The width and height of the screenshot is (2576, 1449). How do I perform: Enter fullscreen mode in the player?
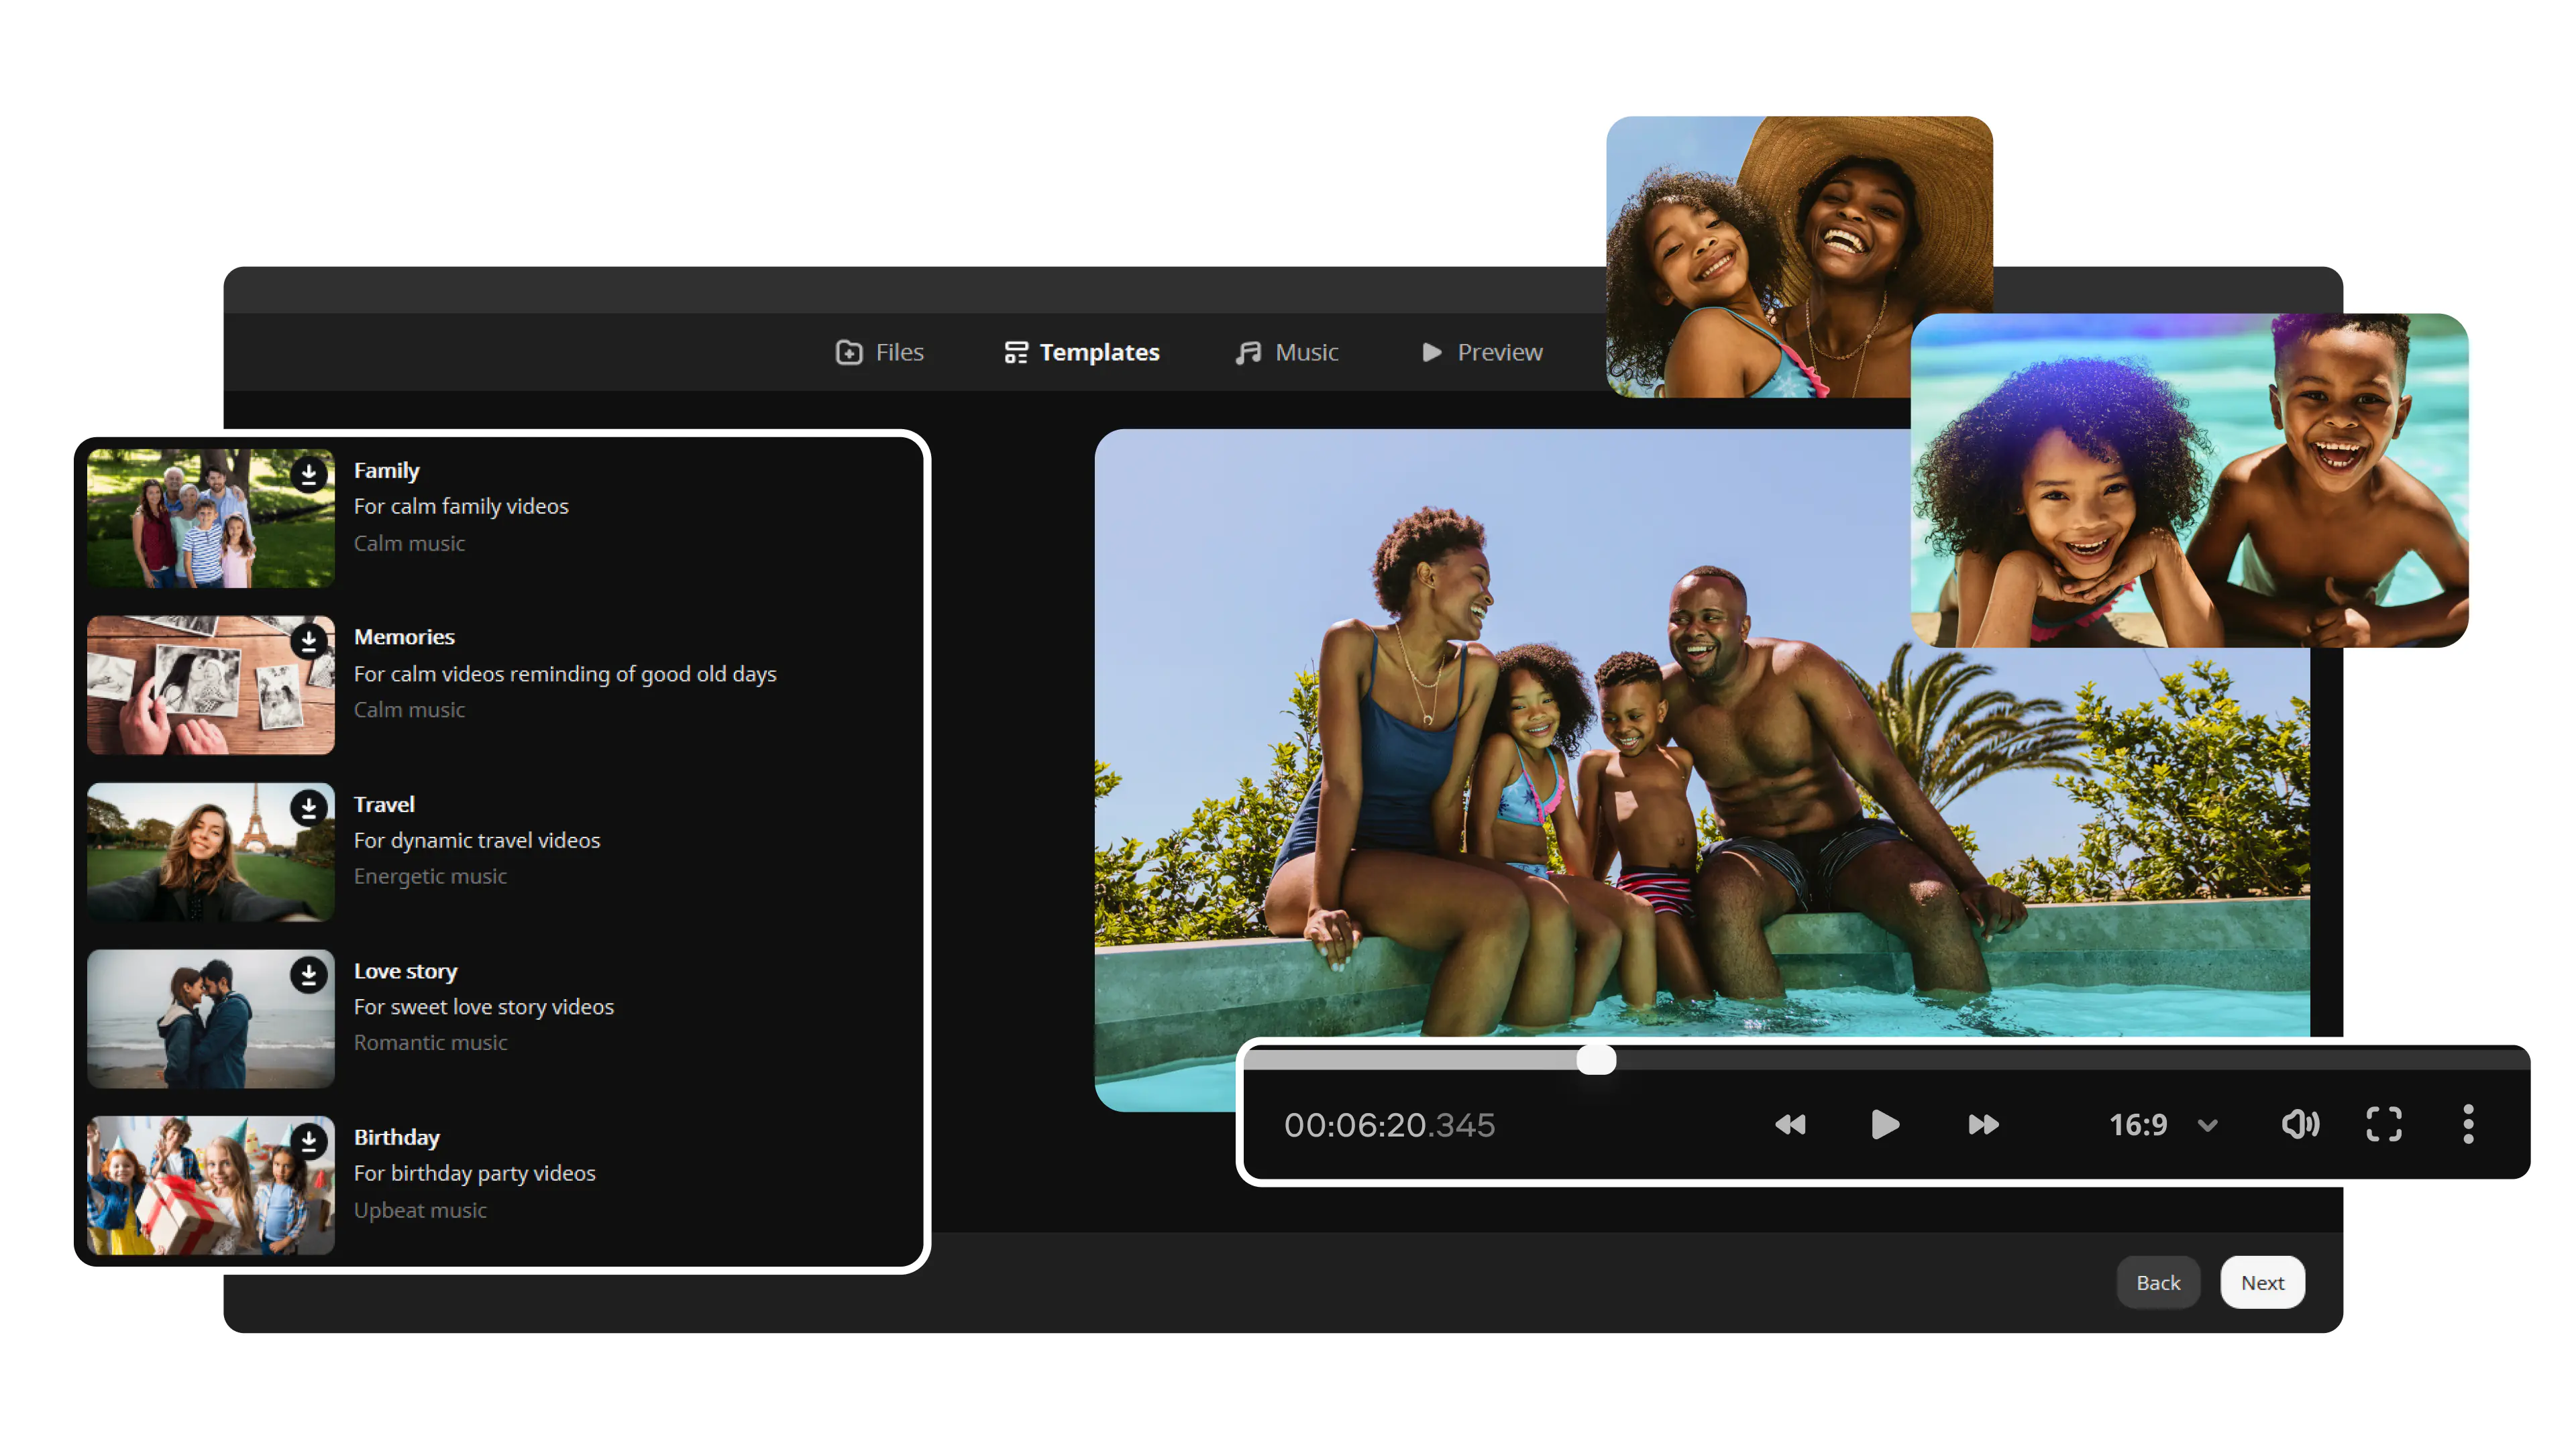coord(2384,1124)
